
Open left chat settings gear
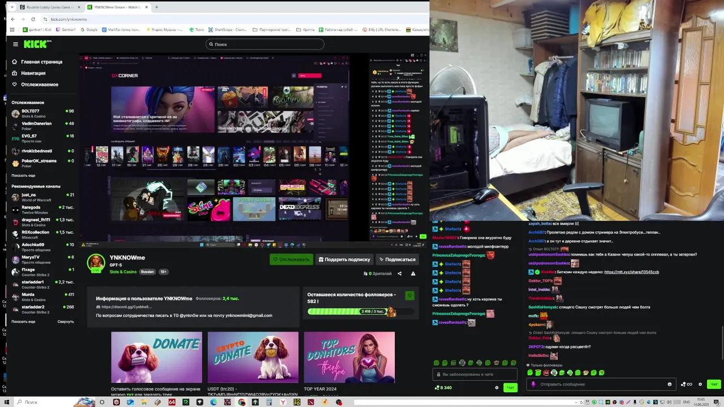point(497,387)
